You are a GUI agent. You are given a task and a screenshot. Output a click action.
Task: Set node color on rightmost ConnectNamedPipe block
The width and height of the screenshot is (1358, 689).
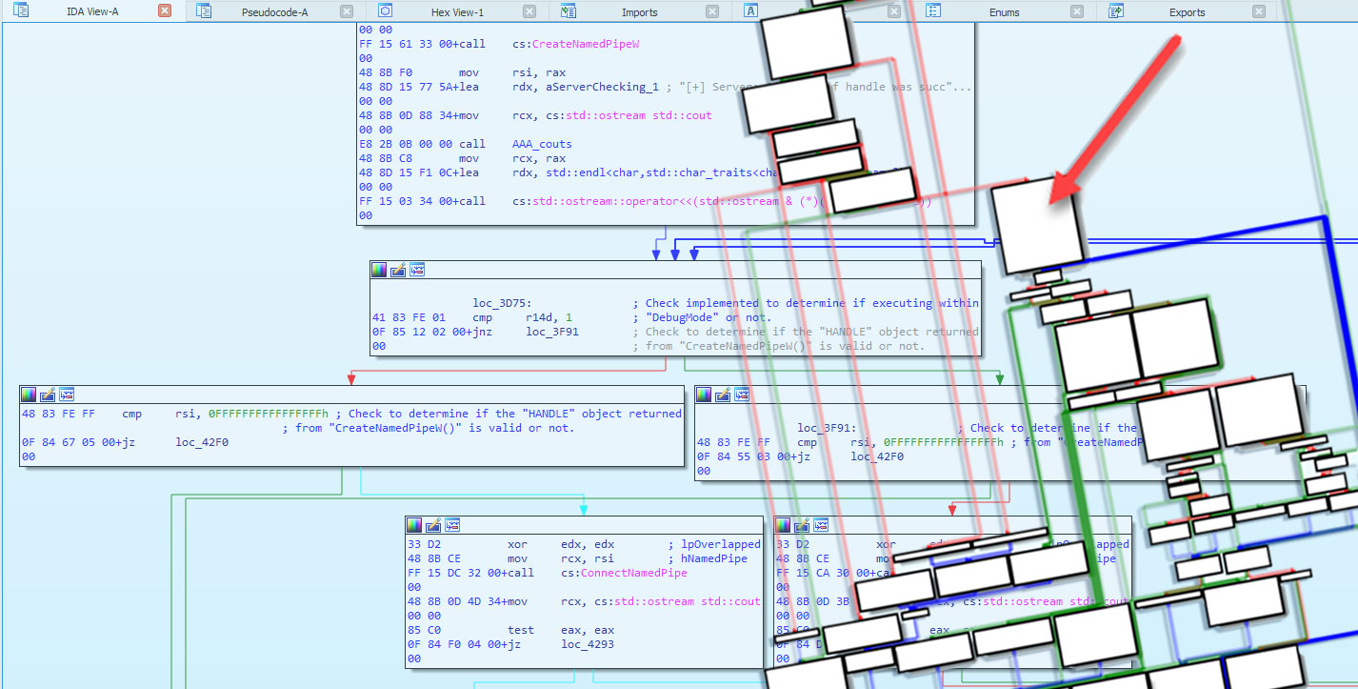[x=784, y=524]
